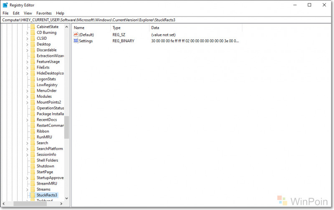Click the horizontal scroll right arrow
Image resolution: width=334 pixels, height=210 pixels.
[x=61, y=204]
